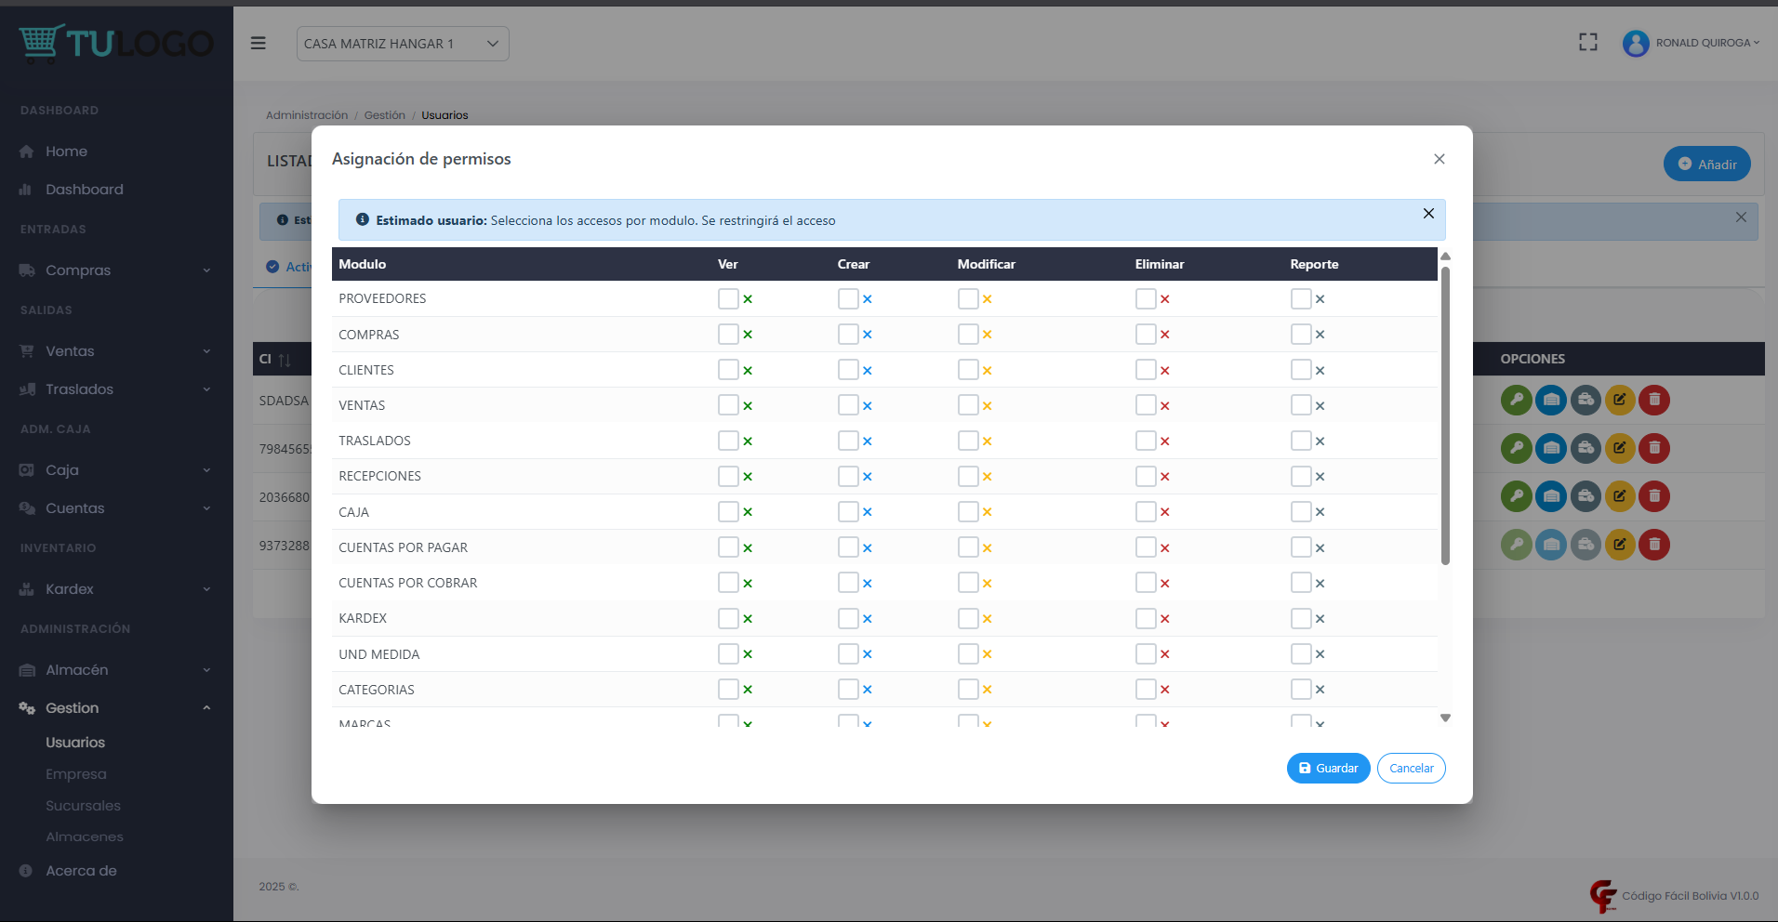Screen dimensions: 1778x922
Task: Click the blue store icon in first row
Action: (x=1550, y=401)
